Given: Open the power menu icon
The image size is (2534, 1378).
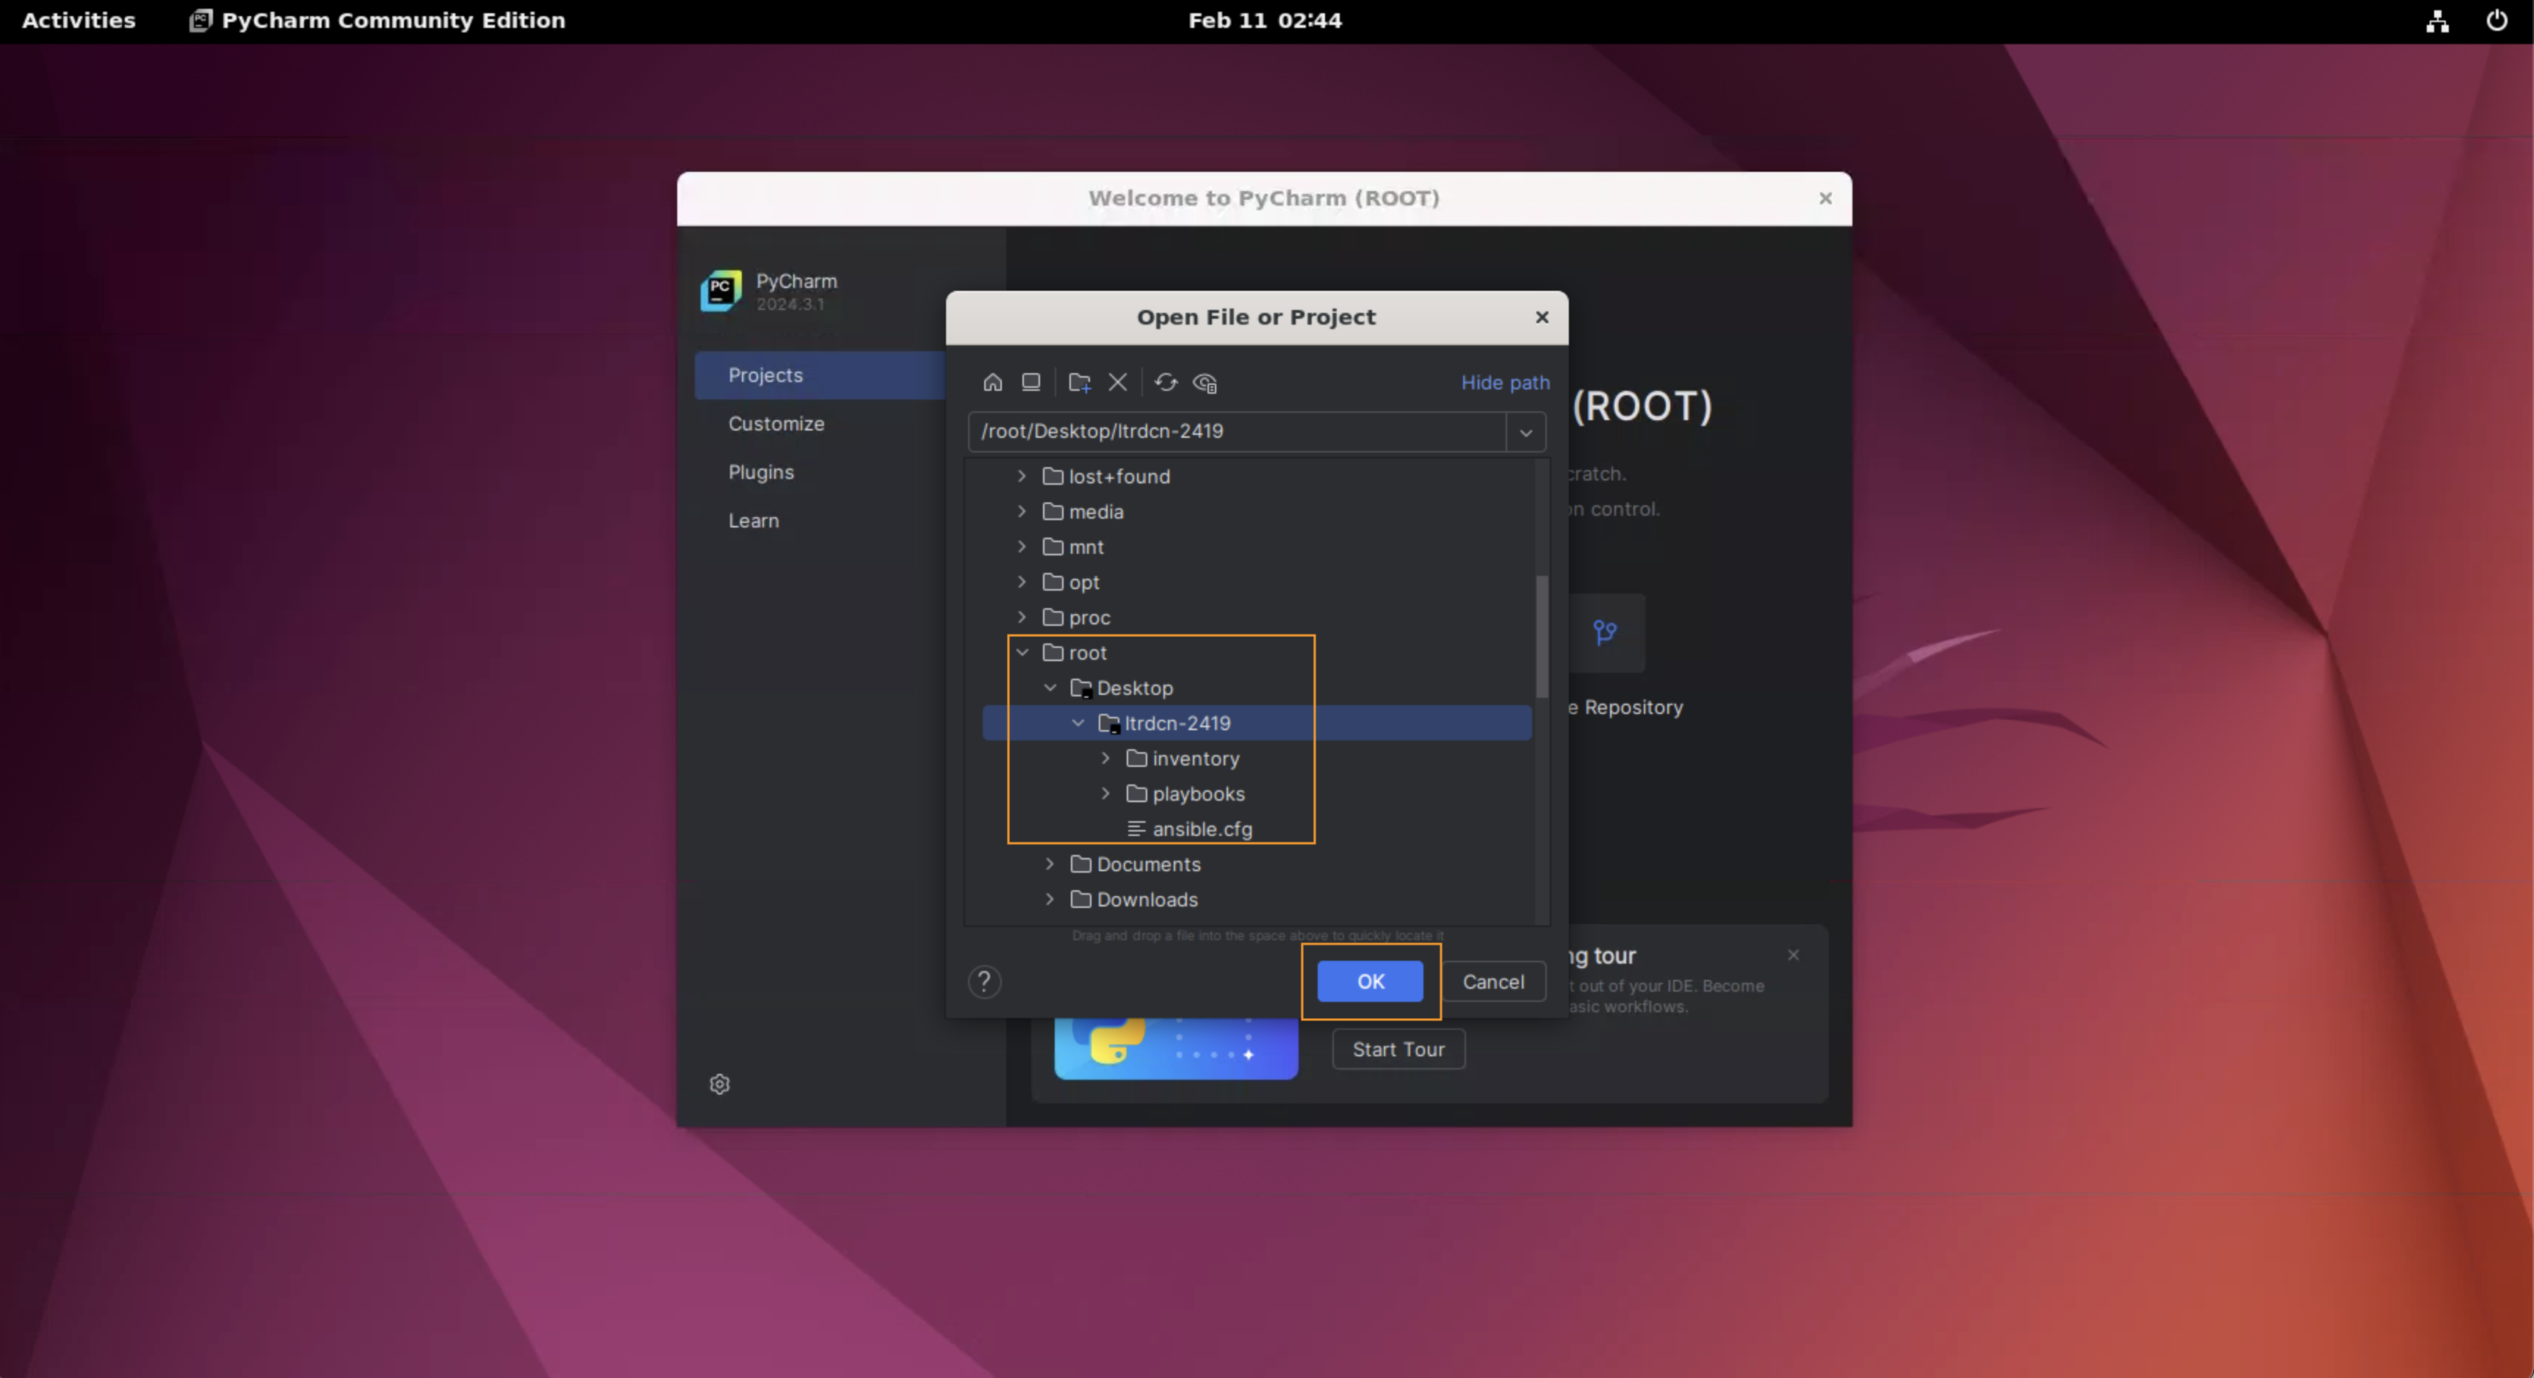Looking at the screenshot, I should coord(2497,21).
